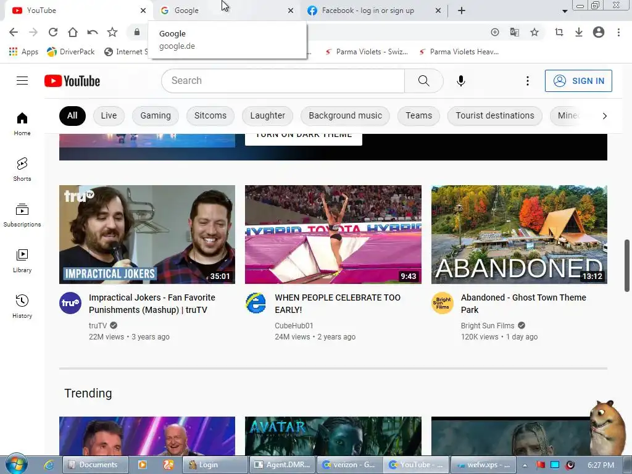The image size is (632, 474).
Task: Switch to the Facebook log in tab
Action: point(374,10)
